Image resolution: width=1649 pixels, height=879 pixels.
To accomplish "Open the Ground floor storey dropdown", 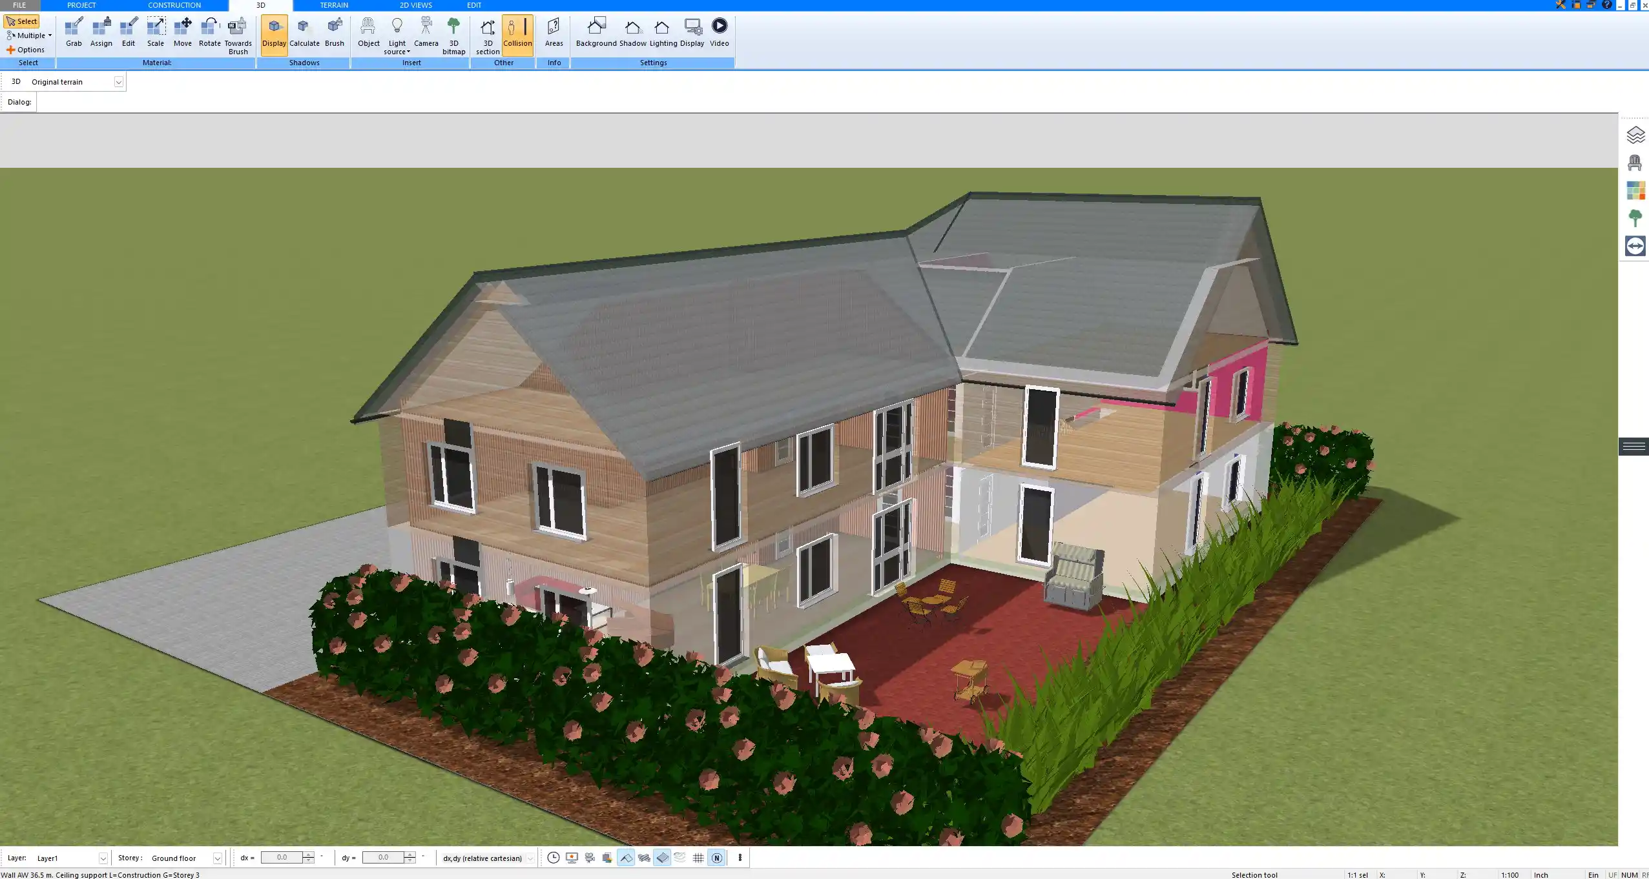I will (218, 858).
